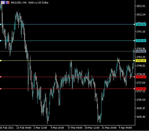Grab the left handle of the 1800.00 line
Image resolution: width=149 pixels, height=131 pixels.
pos(1,24)
